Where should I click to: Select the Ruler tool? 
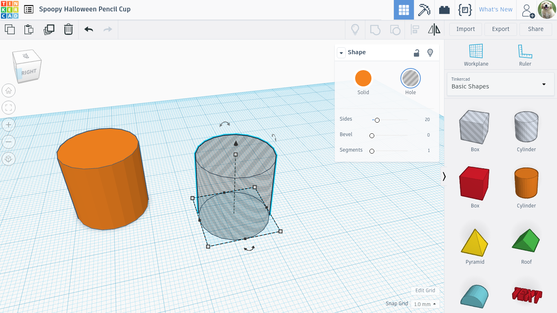(525, 55)
